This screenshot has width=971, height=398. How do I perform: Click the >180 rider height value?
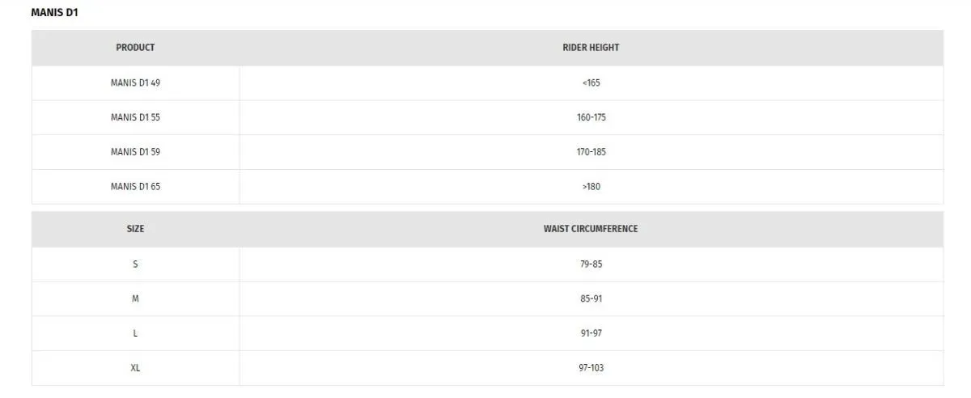coord(591,187)
